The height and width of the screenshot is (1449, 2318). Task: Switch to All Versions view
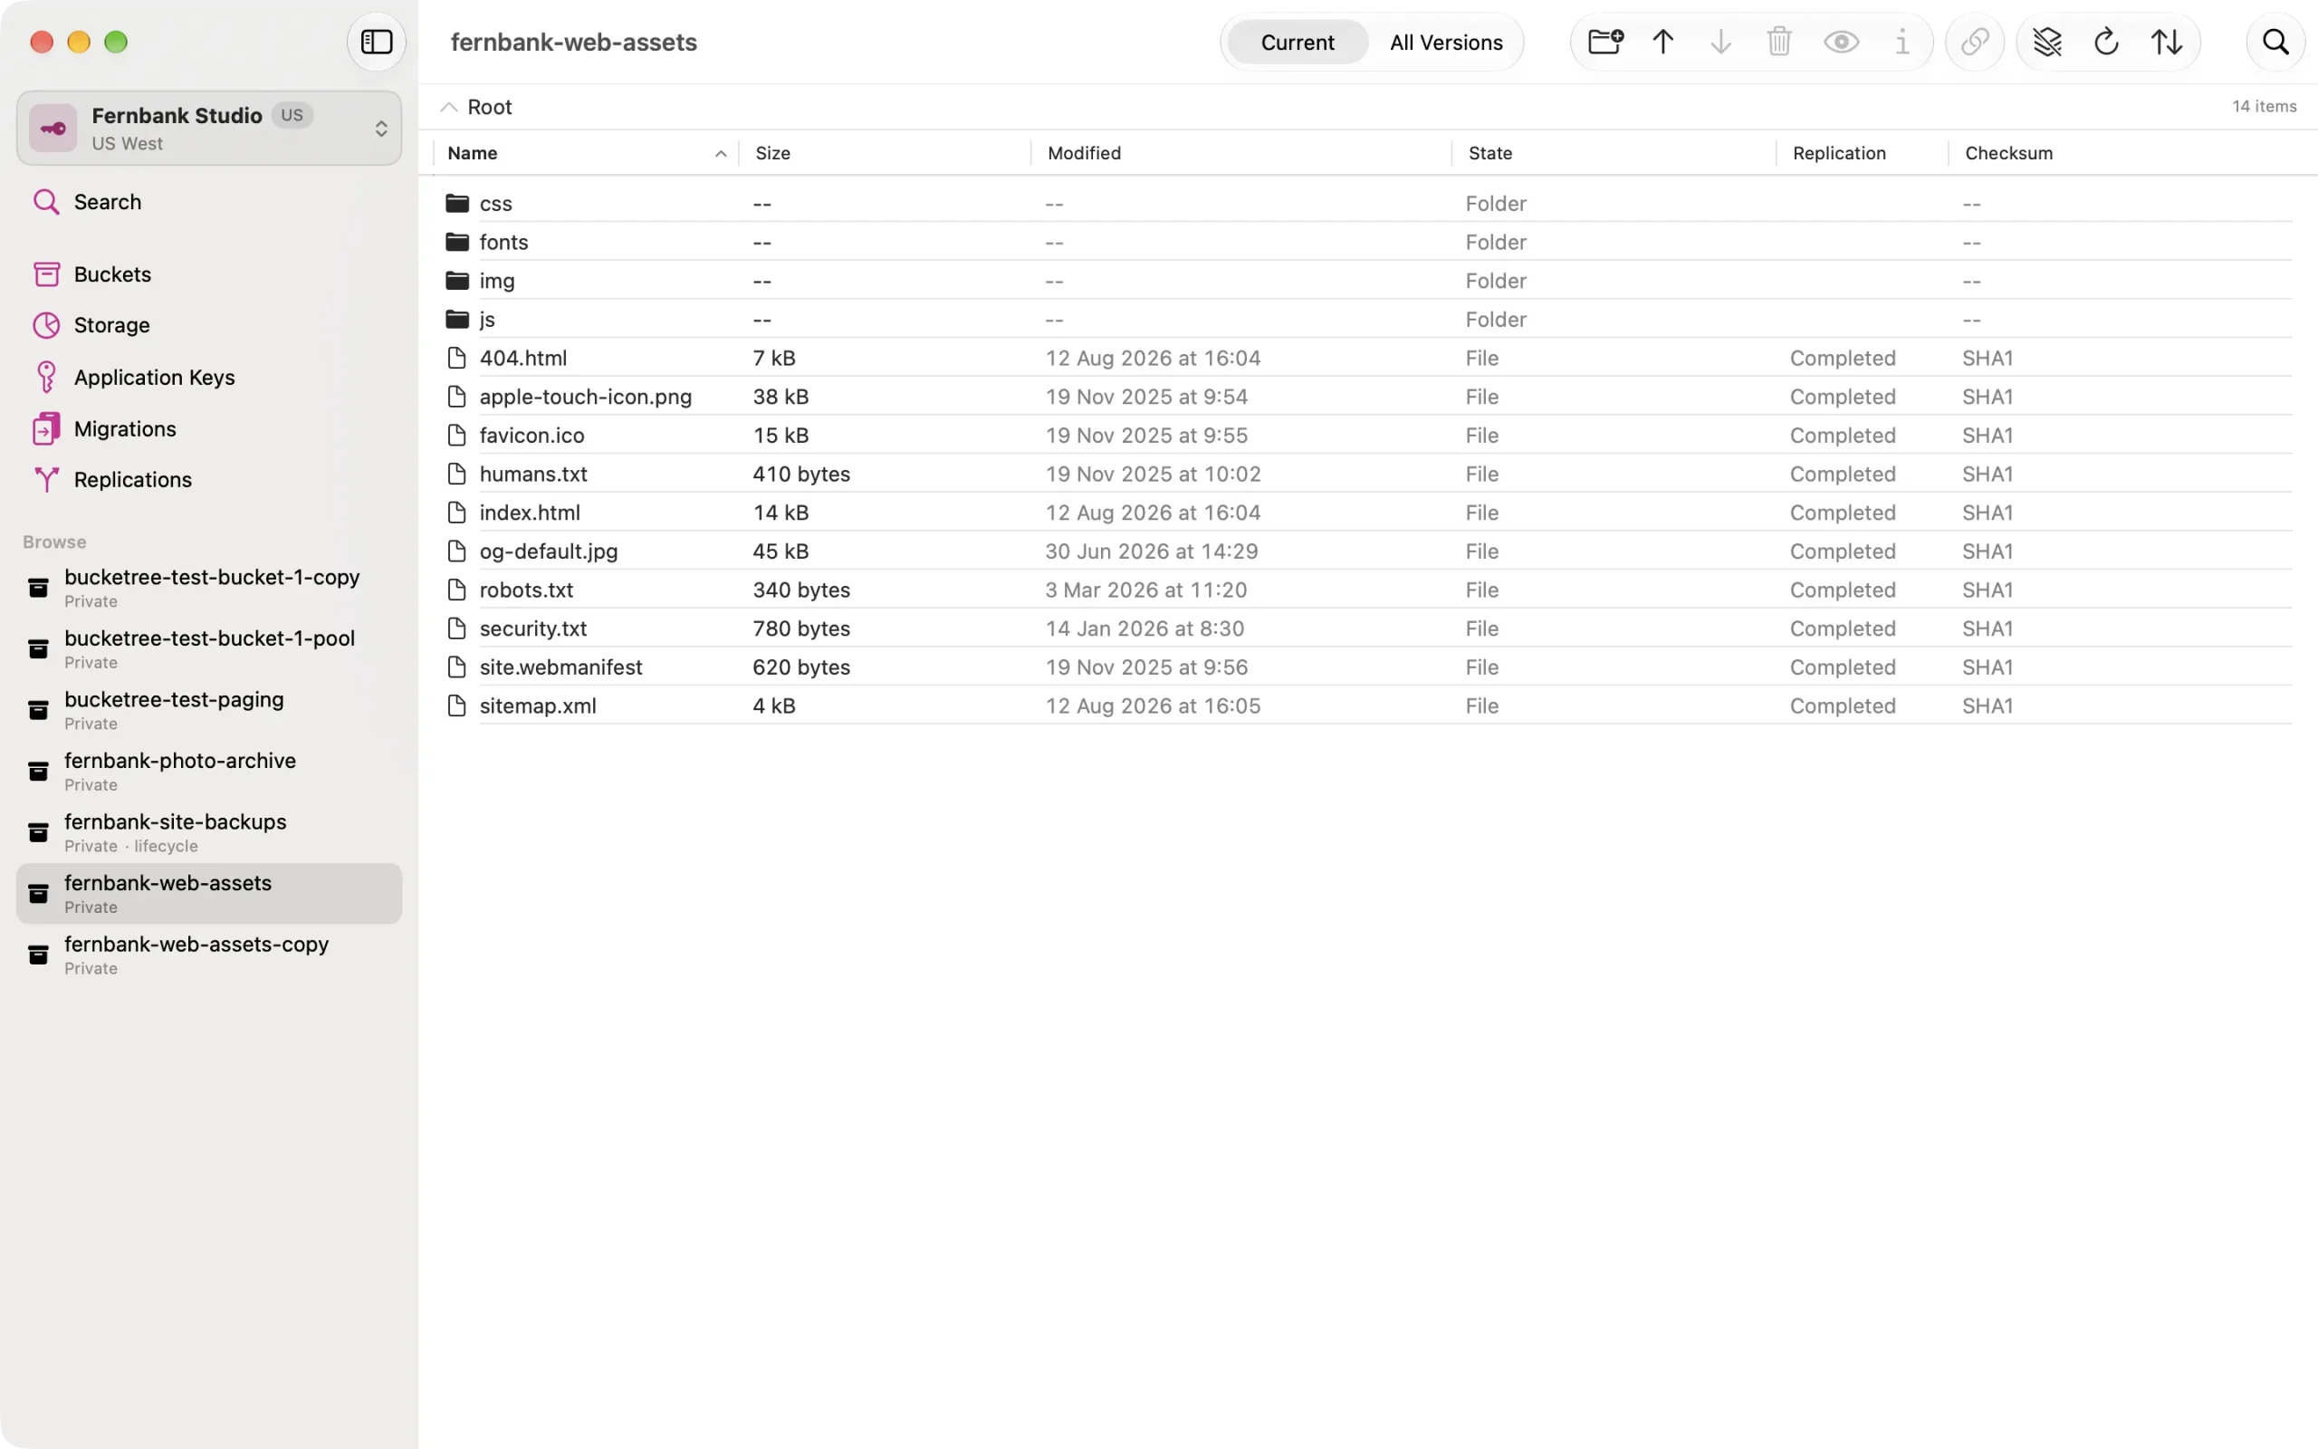pyautogui.click(x=1445, y=43)
